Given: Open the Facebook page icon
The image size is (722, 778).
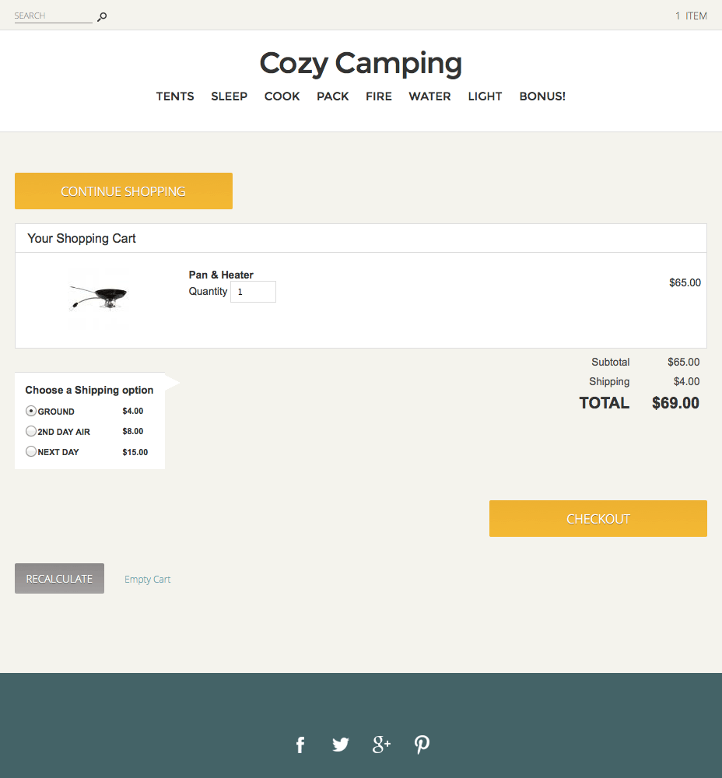Looking at the screenshot, I should coord(300,745).
